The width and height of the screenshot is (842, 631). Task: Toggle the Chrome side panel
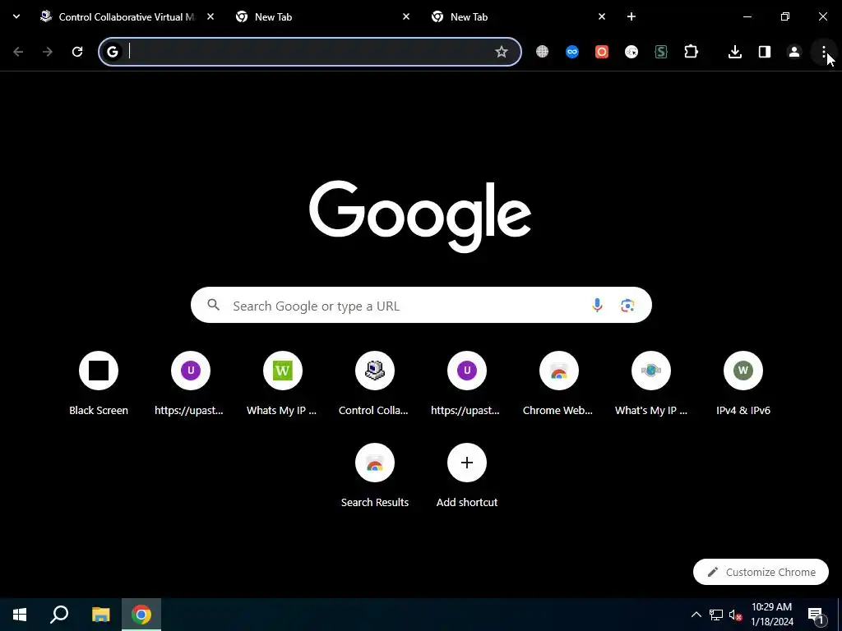(765, 52)
